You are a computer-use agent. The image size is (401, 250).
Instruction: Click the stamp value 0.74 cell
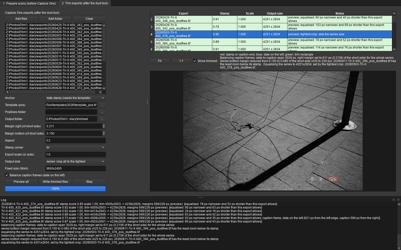tap(225, 27)
